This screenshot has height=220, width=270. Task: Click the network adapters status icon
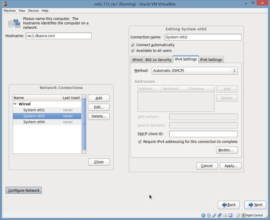pos(220,215)
